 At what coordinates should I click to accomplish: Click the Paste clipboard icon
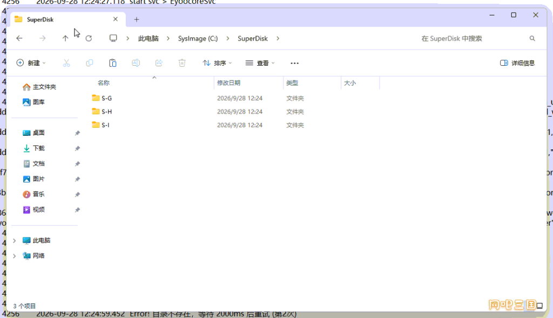(112, 63)
